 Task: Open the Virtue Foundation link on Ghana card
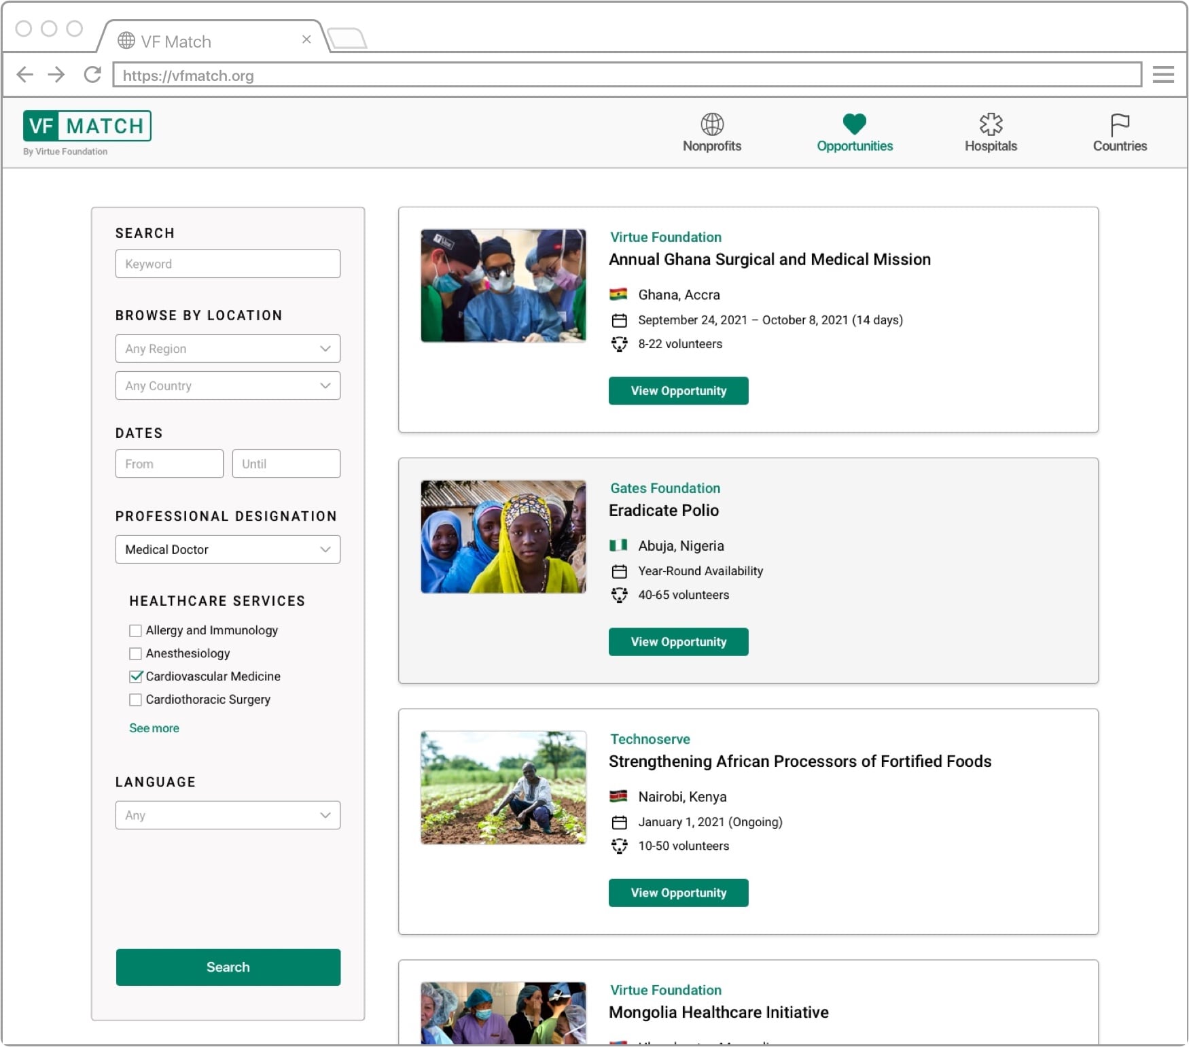click(666, 237)
